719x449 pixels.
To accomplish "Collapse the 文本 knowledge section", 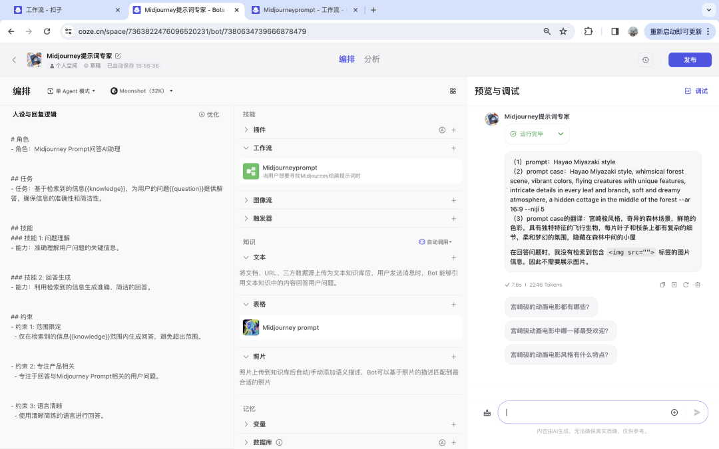I will [246, 257].
